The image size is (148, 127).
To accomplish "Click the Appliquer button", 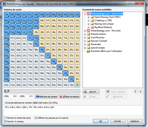I will click(135, 121).
